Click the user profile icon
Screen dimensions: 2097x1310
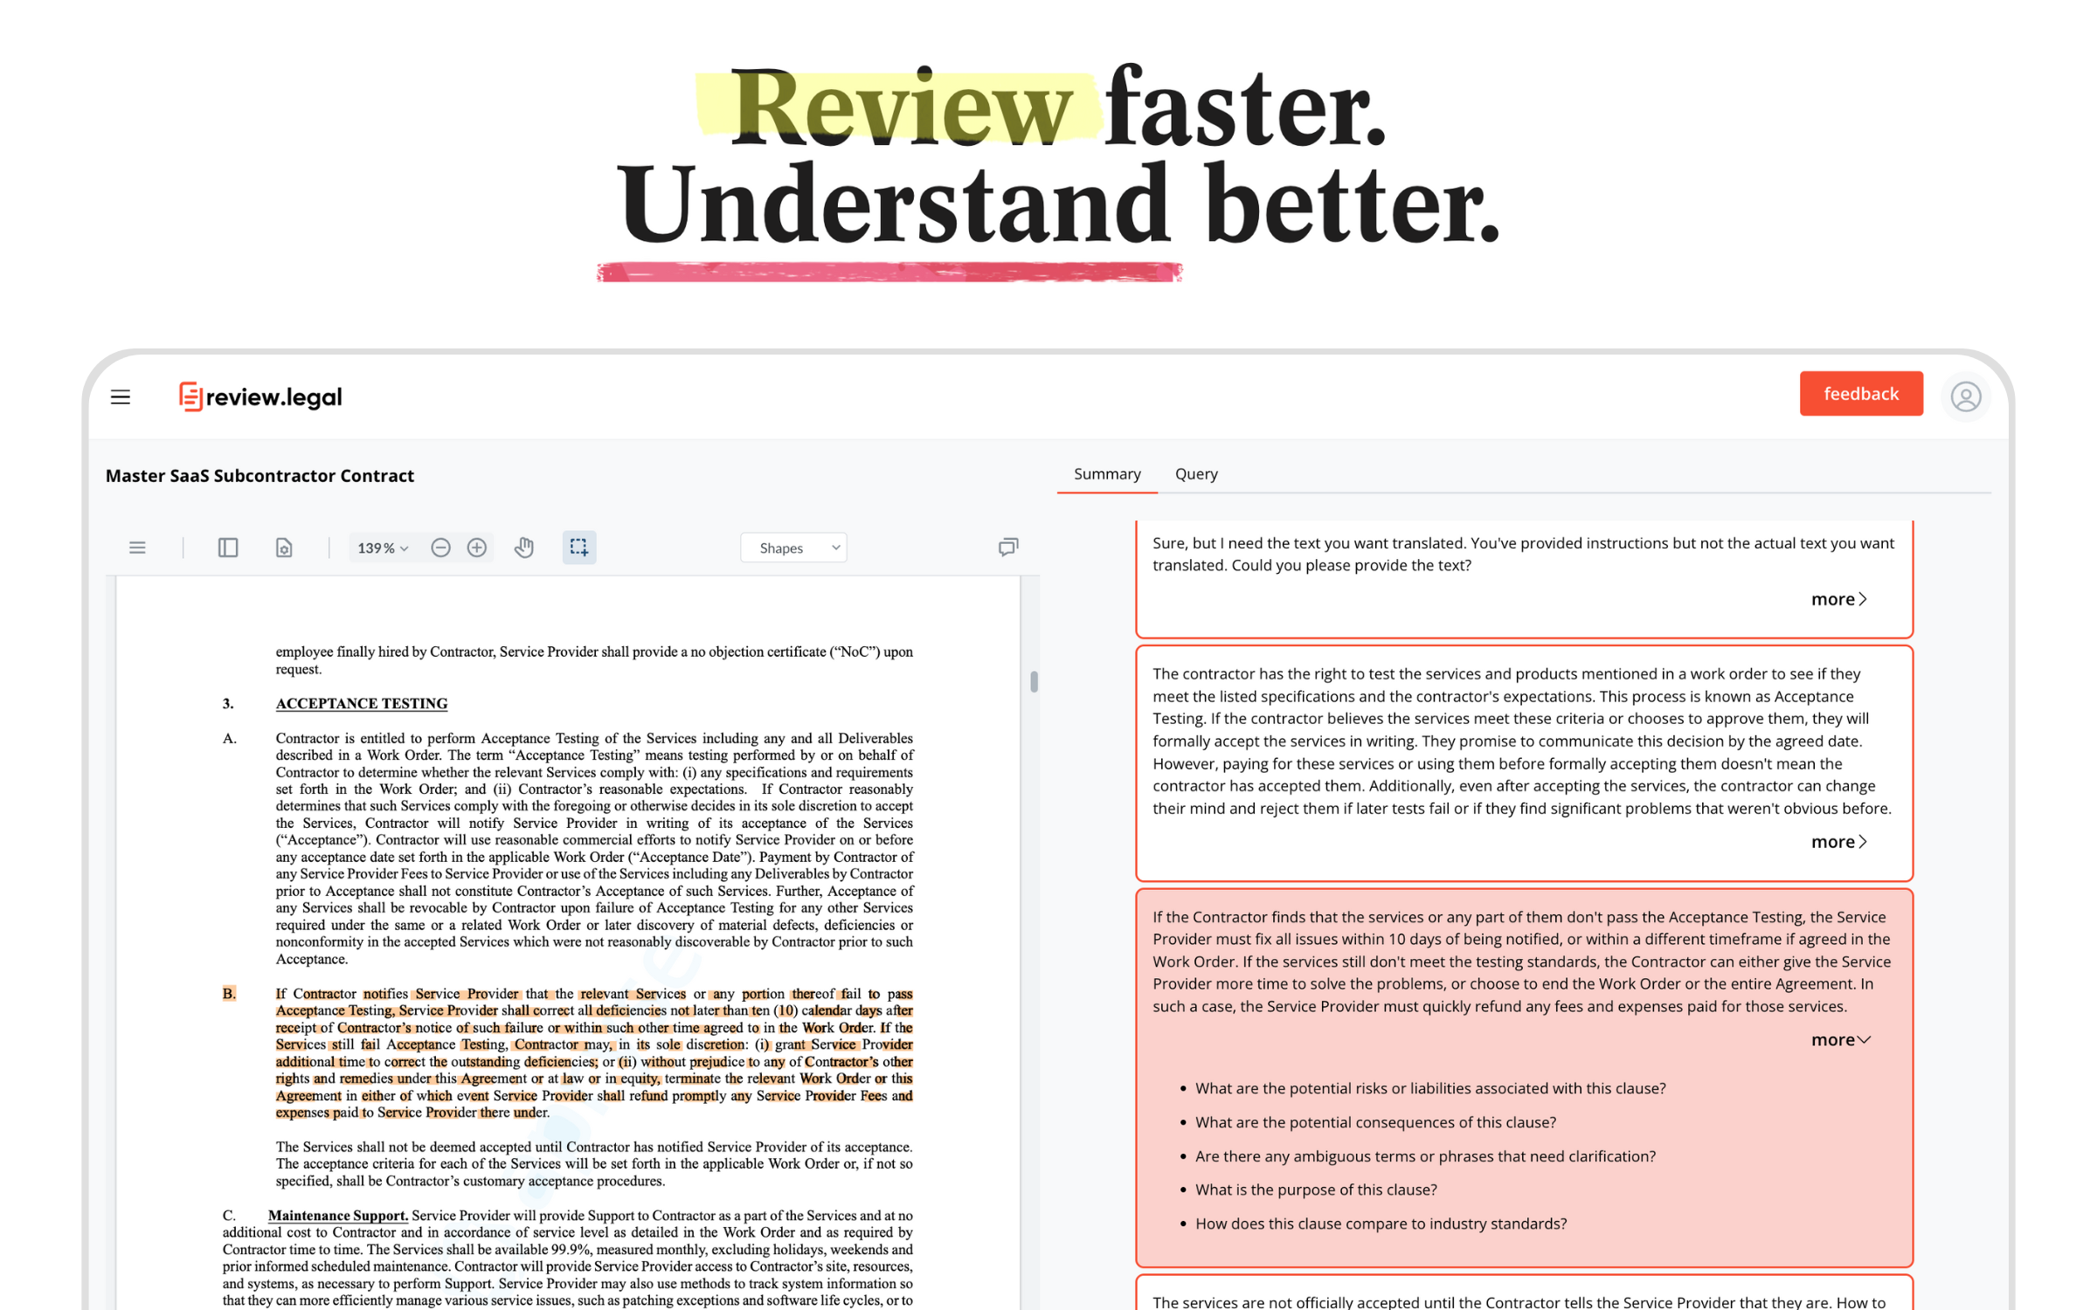point(1966,396)
